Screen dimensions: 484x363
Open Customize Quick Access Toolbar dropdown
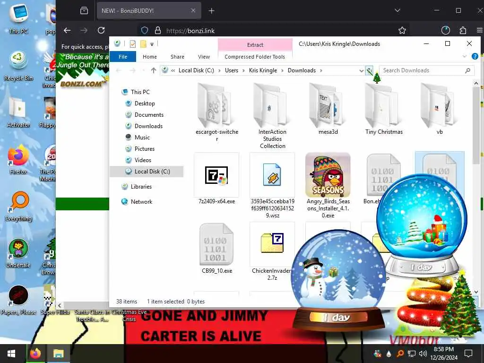(x=152, y=44)
